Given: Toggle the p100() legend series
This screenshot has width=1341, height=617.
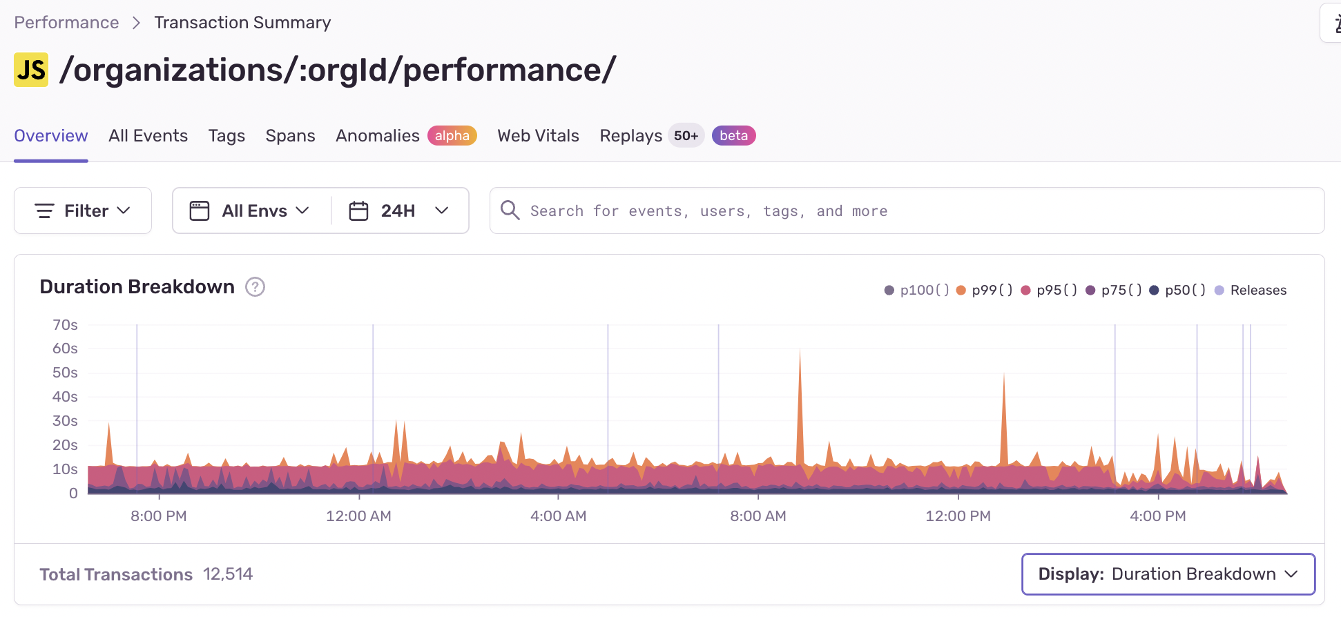Looking at the screenshot, I should click(916, 291).
